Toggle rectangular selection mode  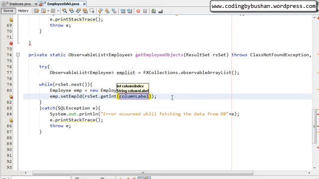(92, 11)
